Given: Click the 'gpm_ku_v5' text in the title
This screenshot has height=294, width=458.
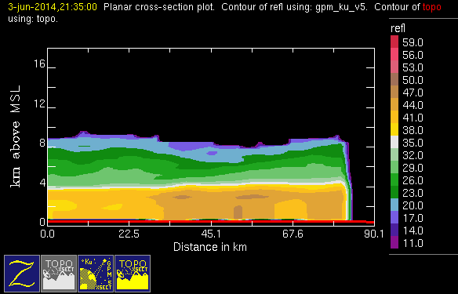Looking at the screenshot, I should [x=340, y=7].
